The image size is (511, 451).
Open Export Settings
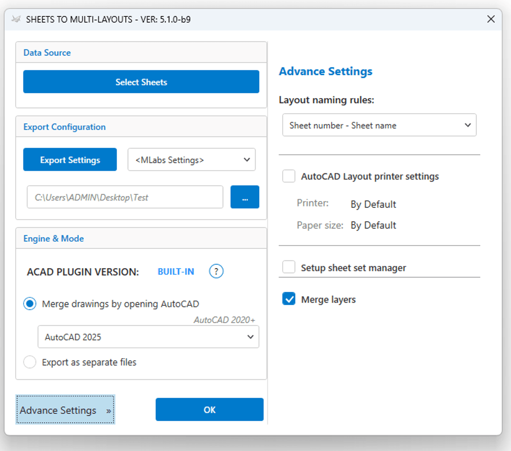click(x=70, y=160)
